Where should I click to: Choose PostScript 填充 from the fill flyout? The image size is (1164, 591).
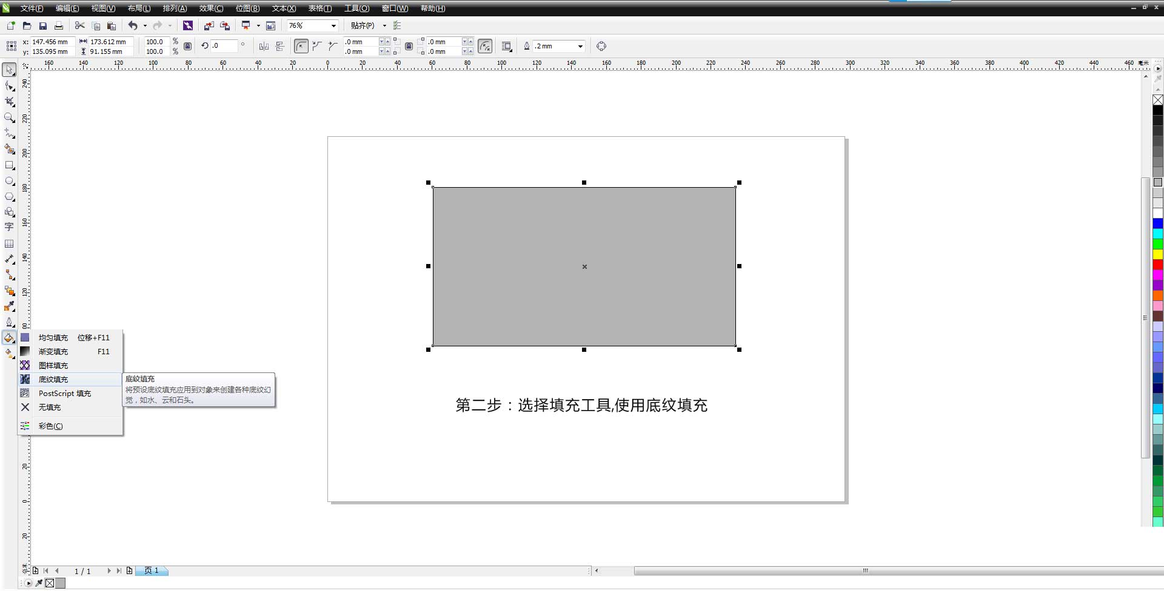click(70, 393)
